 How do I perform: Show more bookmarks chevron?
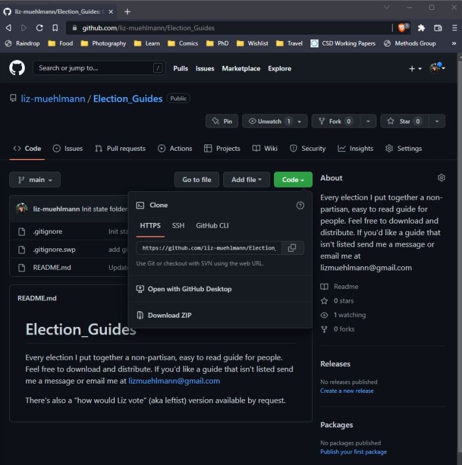[454, 43]
